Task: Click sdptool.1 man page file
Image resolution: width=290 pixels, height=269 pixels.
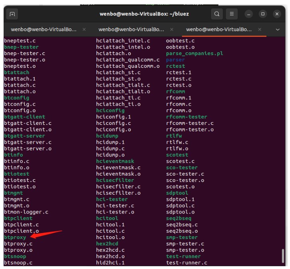Action: (x=180, y=199)
